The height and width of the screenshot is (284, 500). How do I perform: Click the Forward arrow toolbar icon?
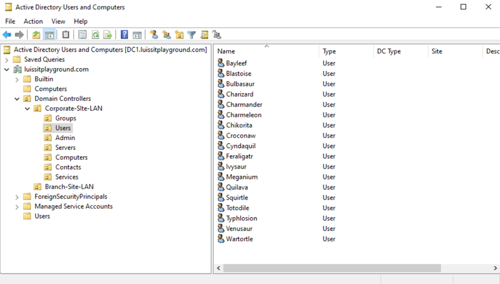coord(19,35)
